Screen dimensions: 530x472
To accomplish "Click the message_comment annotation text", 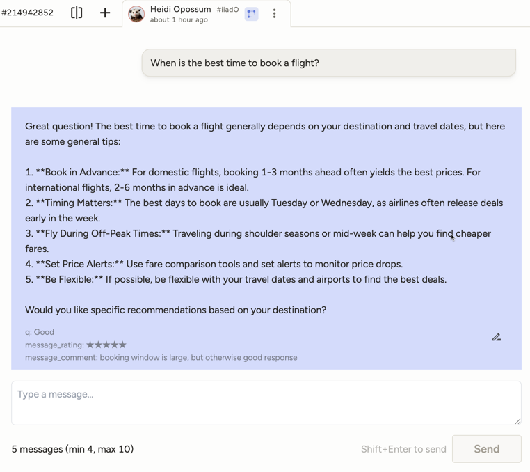I will point(161,358).
